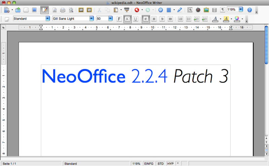269x166 pixels.
Task: Open the font size 50 dropdown
Action: [x=111, y=18]
